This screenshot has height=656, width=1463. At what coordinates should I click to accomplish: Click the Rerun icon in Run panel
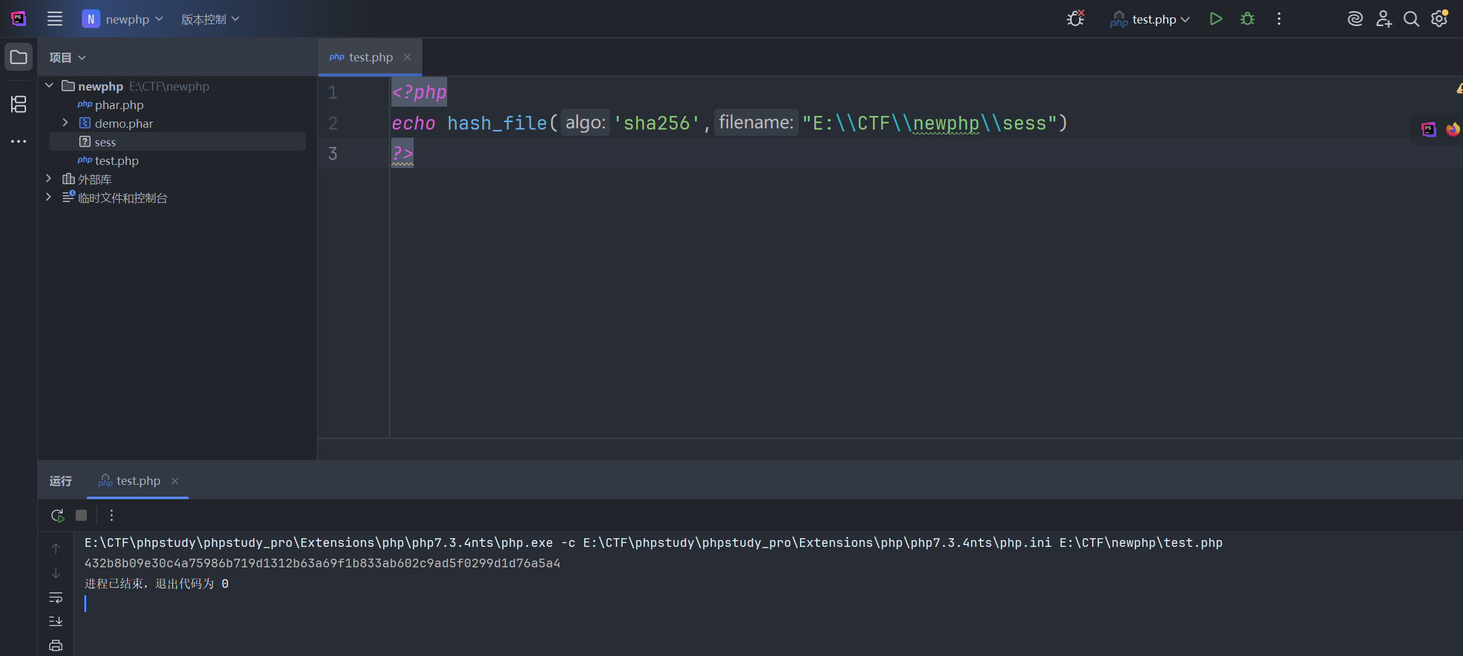point(57,515)
